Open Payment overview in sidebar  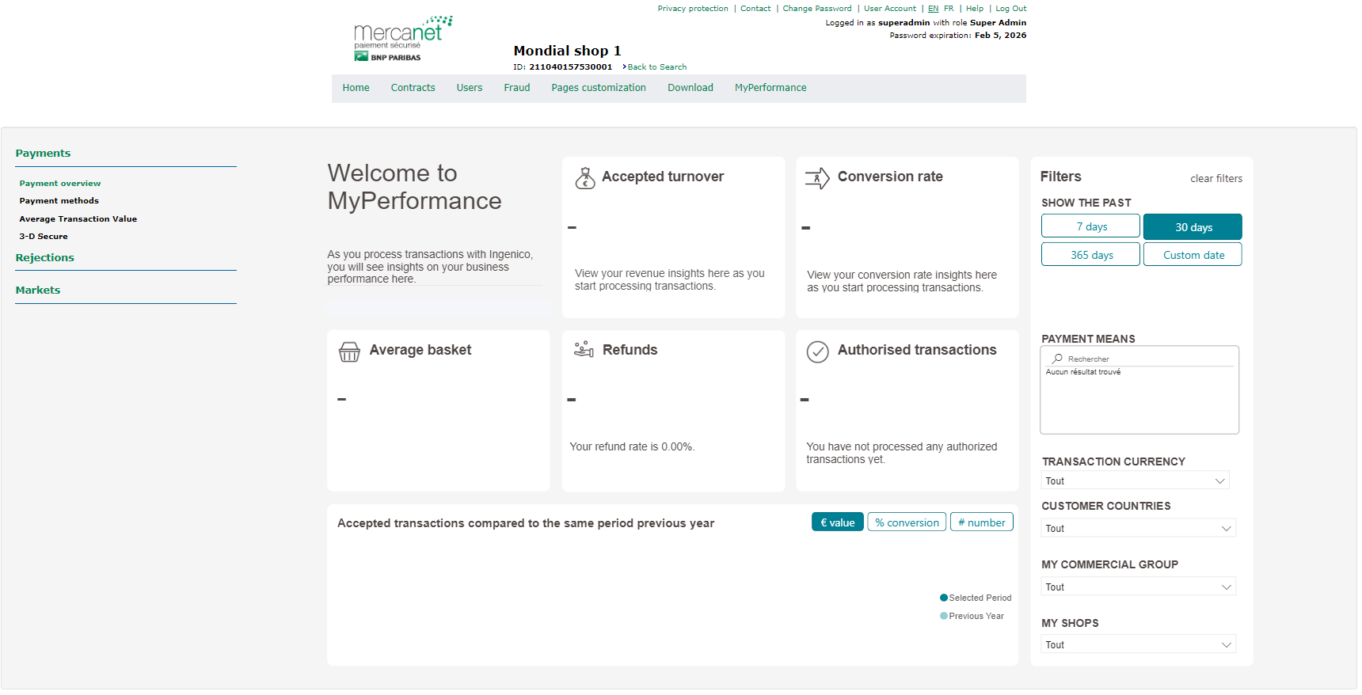click(60, 184)
